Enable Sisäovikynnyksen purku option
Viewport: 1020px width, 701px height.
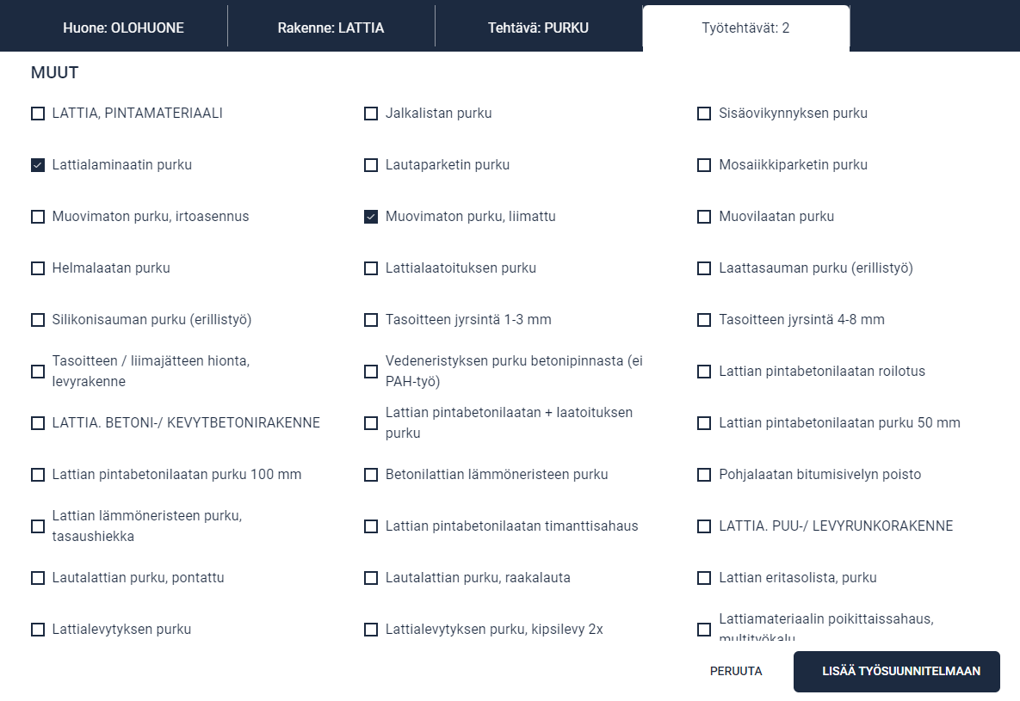click(704, 114)
